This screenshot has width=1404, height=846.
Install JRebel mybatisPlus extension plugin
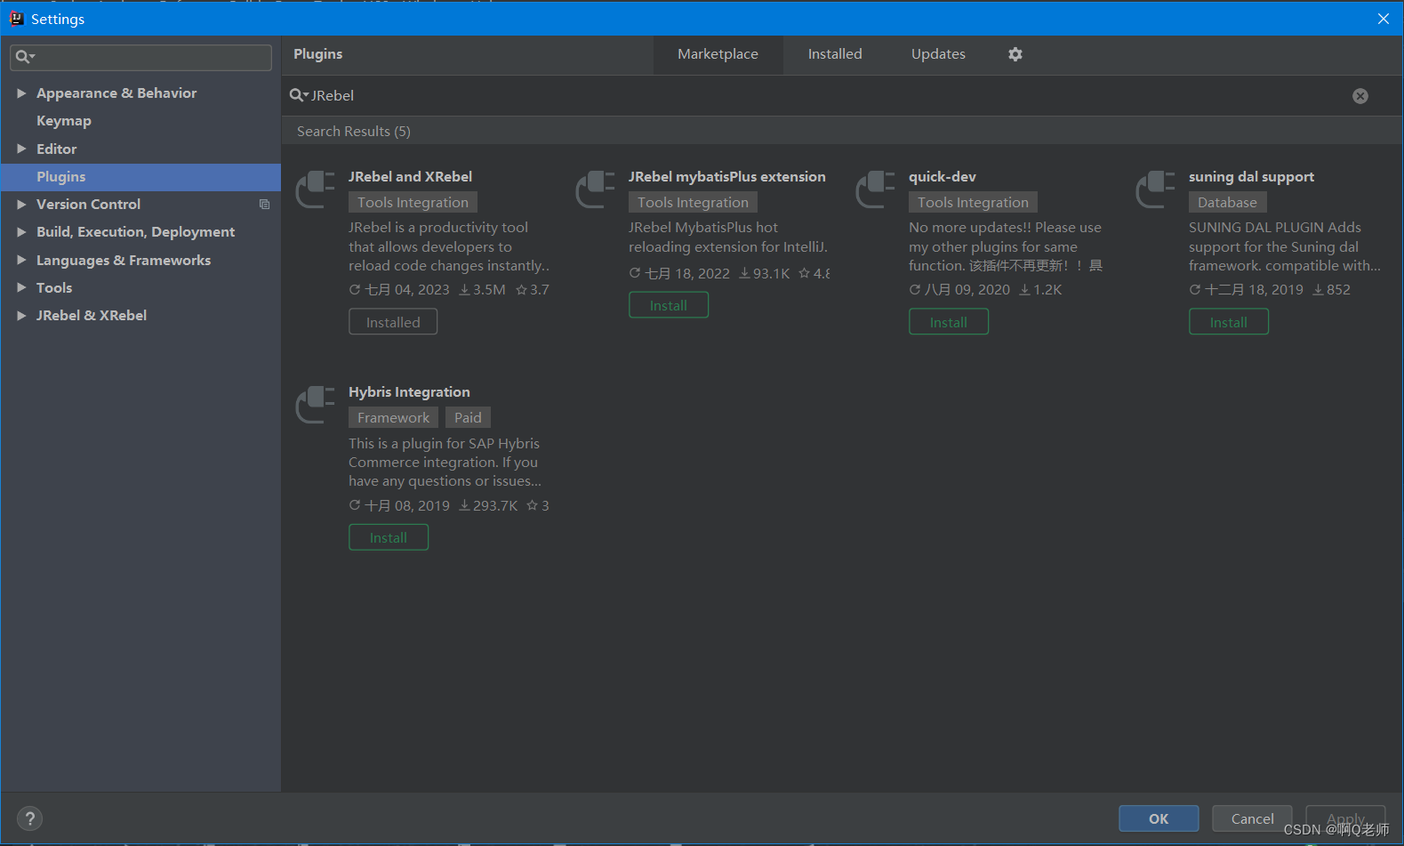tap(669, 305)
